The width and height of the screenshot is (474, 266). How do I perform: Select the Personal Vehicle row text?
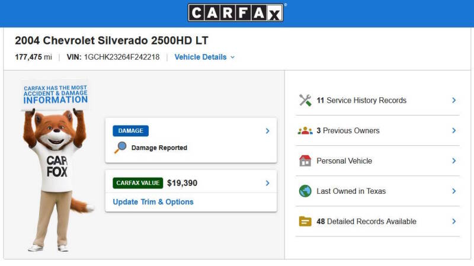[x=344, y=161]
